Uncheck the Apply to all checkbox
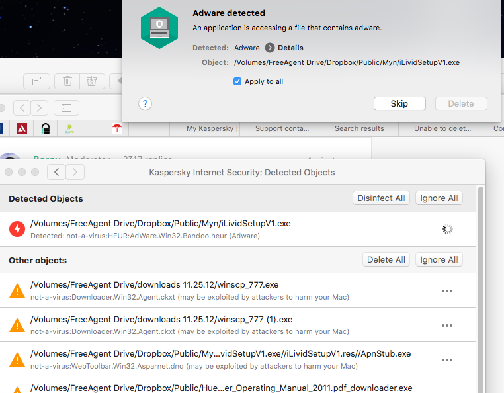The height and width of the screenshot is (393, 504). (x=237, y=81)
